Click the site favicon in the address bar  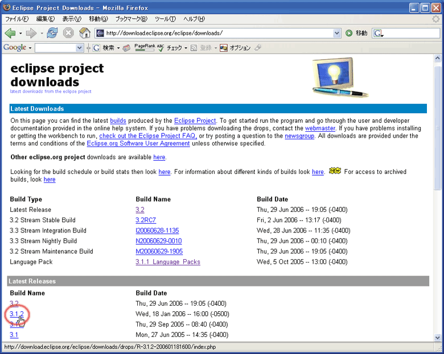pos(100,34)
